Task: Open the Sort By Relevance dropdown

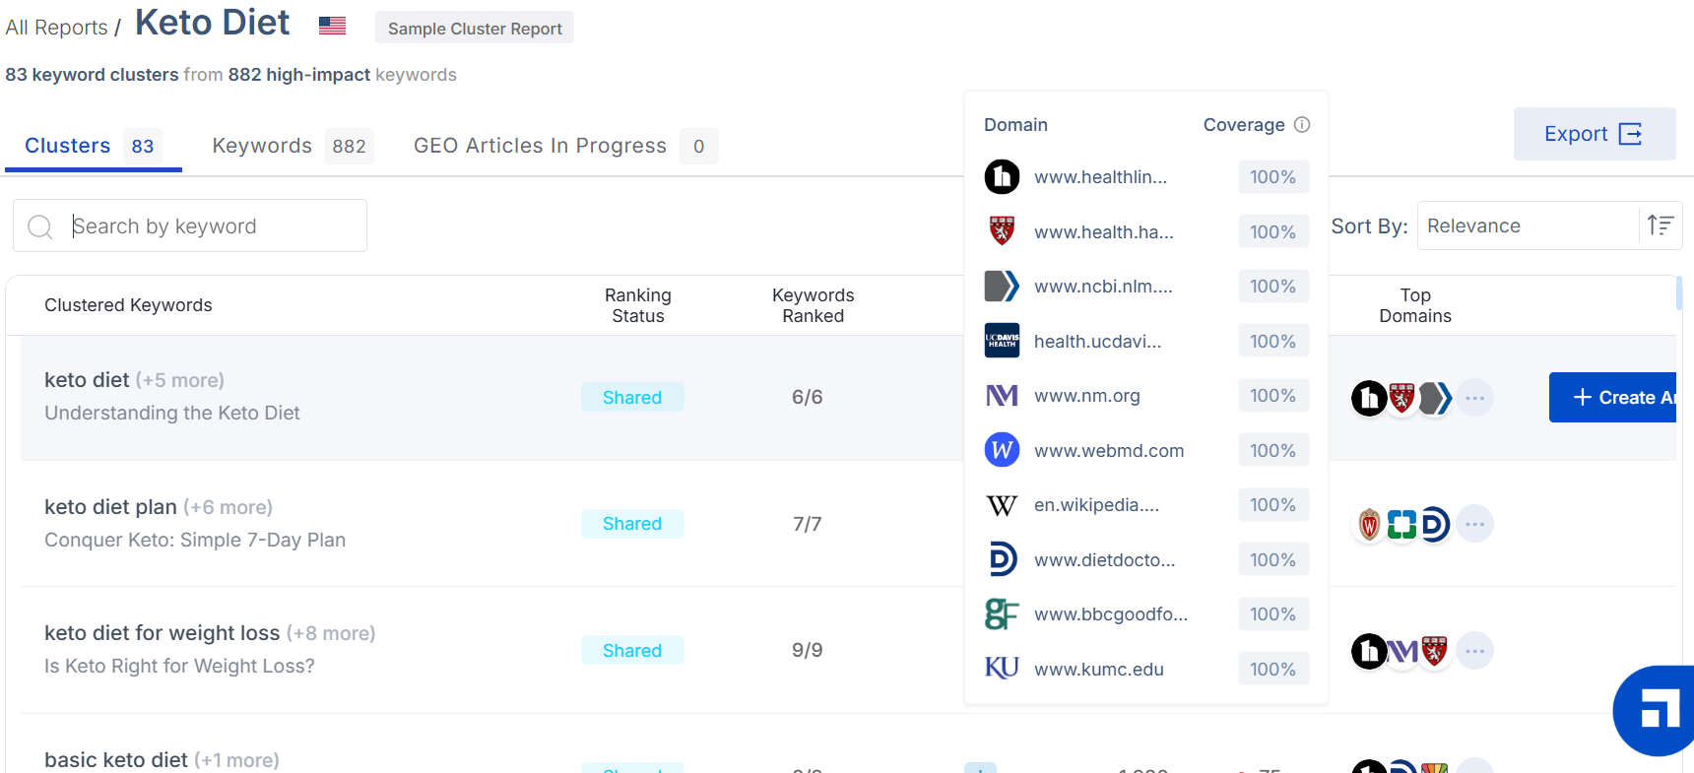Action: tap(1528, 225)
